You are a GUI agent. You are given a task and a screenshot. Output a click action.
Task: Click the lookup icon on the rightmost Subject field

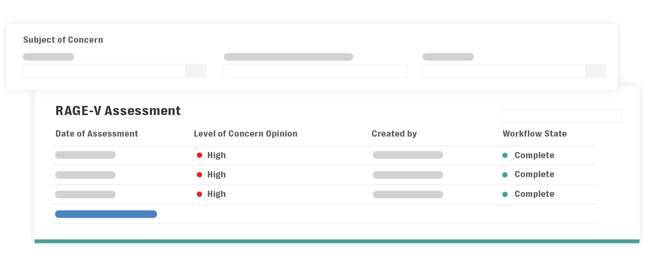pyautogui.click(x=596, y=71)
